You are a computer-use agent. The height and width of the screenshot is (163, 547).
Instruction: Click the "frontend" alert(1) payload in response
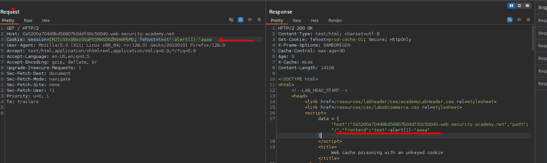400,130
